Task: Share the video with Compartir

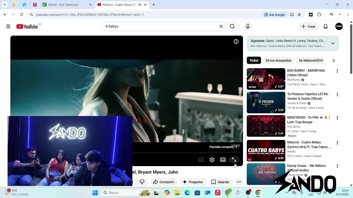Action: click(164, 182)
